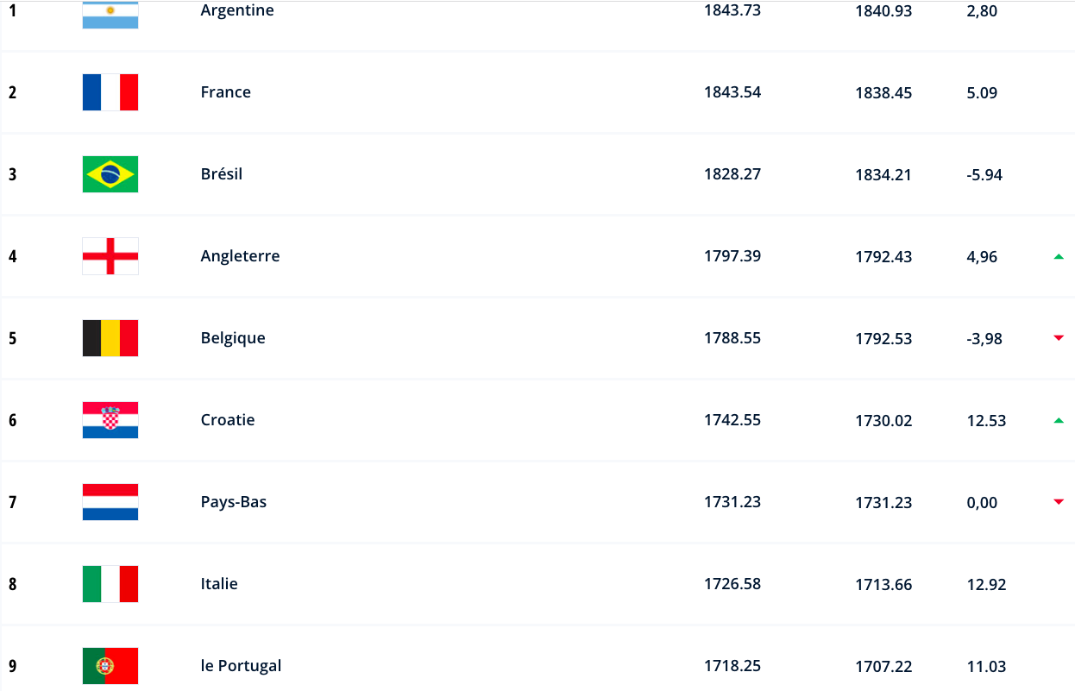Click the green up arrow for Angleterre
The height and width of the screenshot is (691, 1075).
pyautogui.click(x=1059, y=256)
